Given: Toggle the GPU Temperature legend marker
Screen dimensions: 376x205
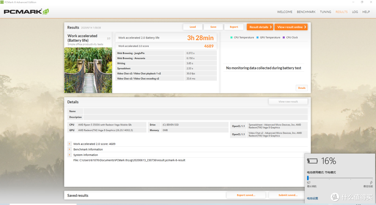Looking at the screenshot, I should tap(258, 38).
